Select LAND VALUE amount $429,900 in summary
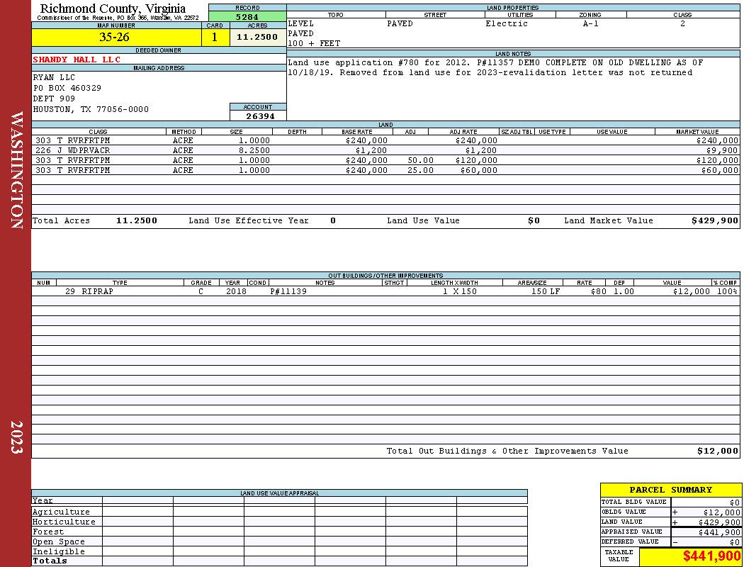 point(719,522)
